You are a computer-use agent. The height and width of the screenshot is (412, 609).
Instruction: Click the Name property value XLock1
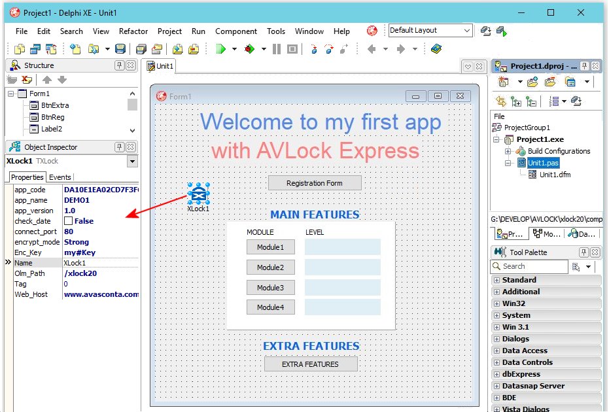coord(100,263)
